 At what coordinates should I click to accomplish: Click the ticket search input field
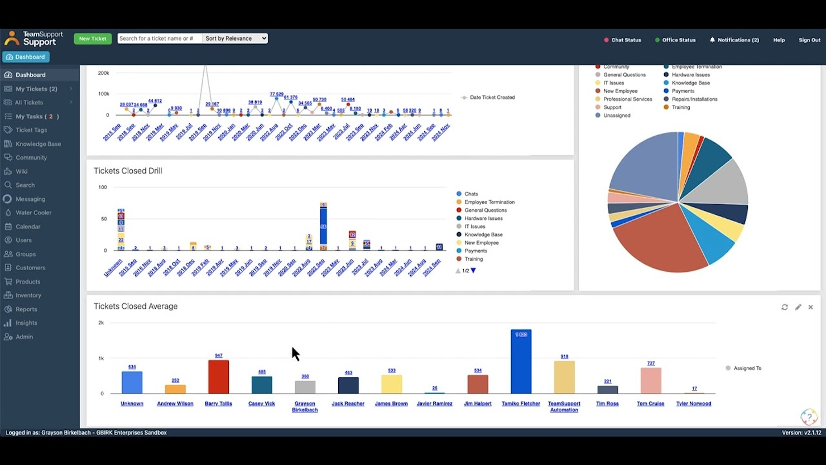(x=159, y=38)
